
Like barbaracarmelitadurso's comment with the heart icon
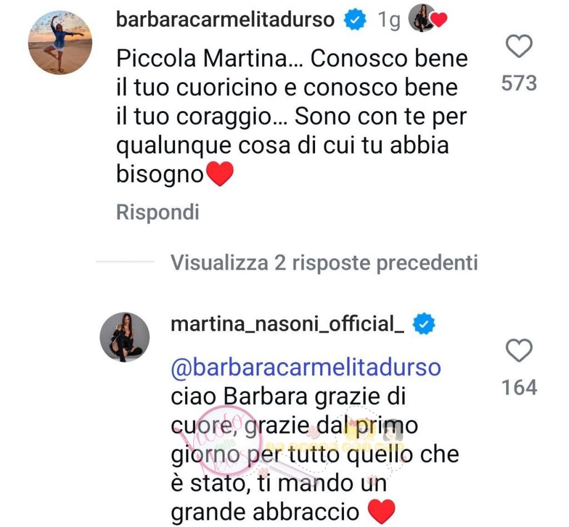[519, 46]
